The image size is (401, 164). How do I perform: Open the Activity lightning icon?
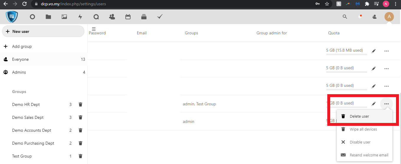[x=80, y=17]
